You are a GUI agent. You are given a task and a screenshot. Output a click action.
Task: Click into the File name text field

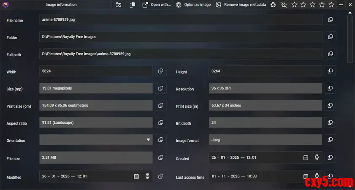tap(181, 20)
